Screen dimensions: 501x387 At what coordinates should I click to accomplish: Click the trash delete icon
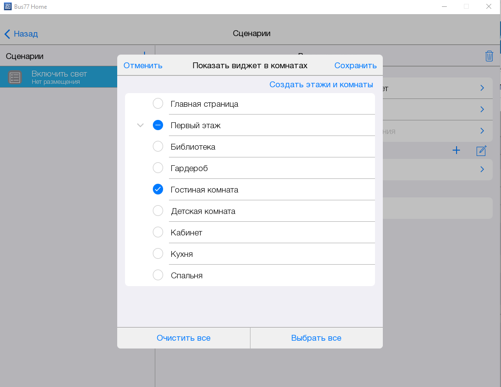click(489, 56)
